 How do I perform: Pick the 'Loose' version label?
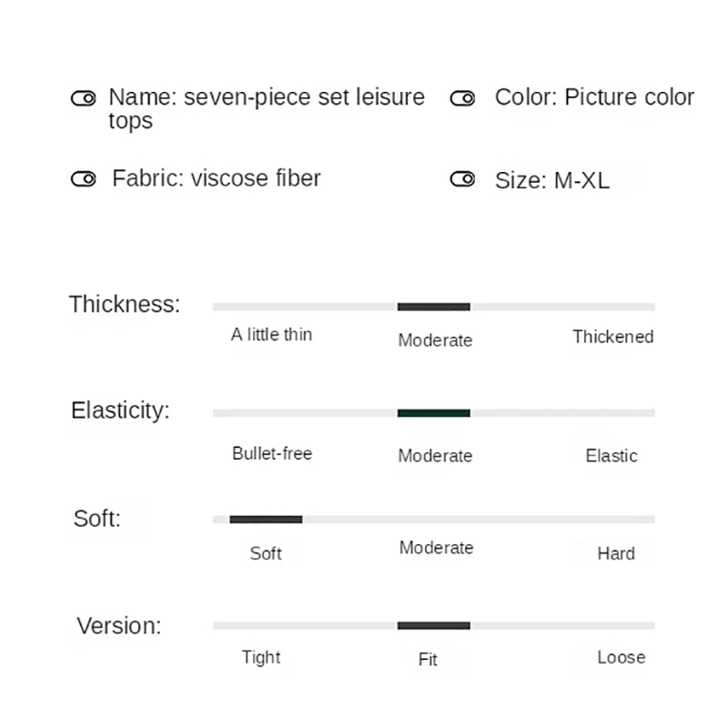[622, 657]
